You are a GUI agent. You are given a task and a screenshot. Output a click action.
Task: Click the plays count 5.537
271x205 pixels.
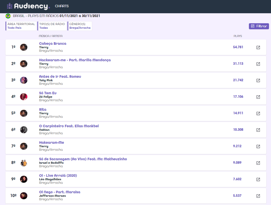tap(237, 196)
